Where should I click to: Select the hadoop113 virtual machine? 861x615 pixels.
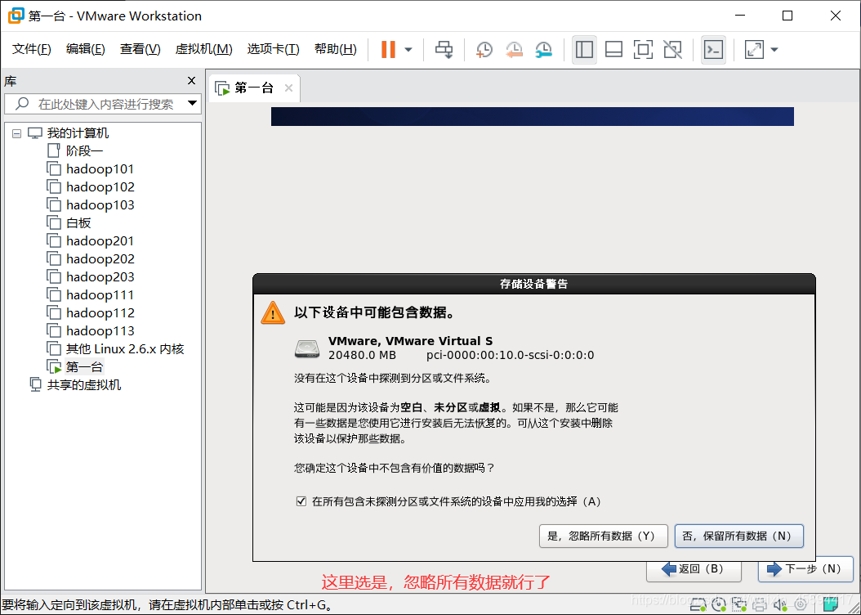tap(100, 331)
